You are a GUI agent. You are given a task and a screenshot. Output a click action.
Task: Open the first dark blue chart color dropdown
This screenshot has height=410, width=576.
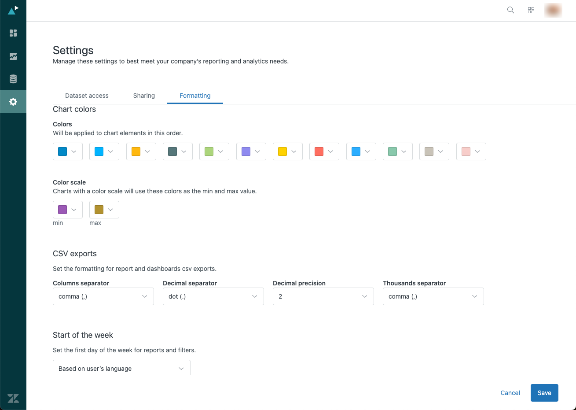coord(68,151)
